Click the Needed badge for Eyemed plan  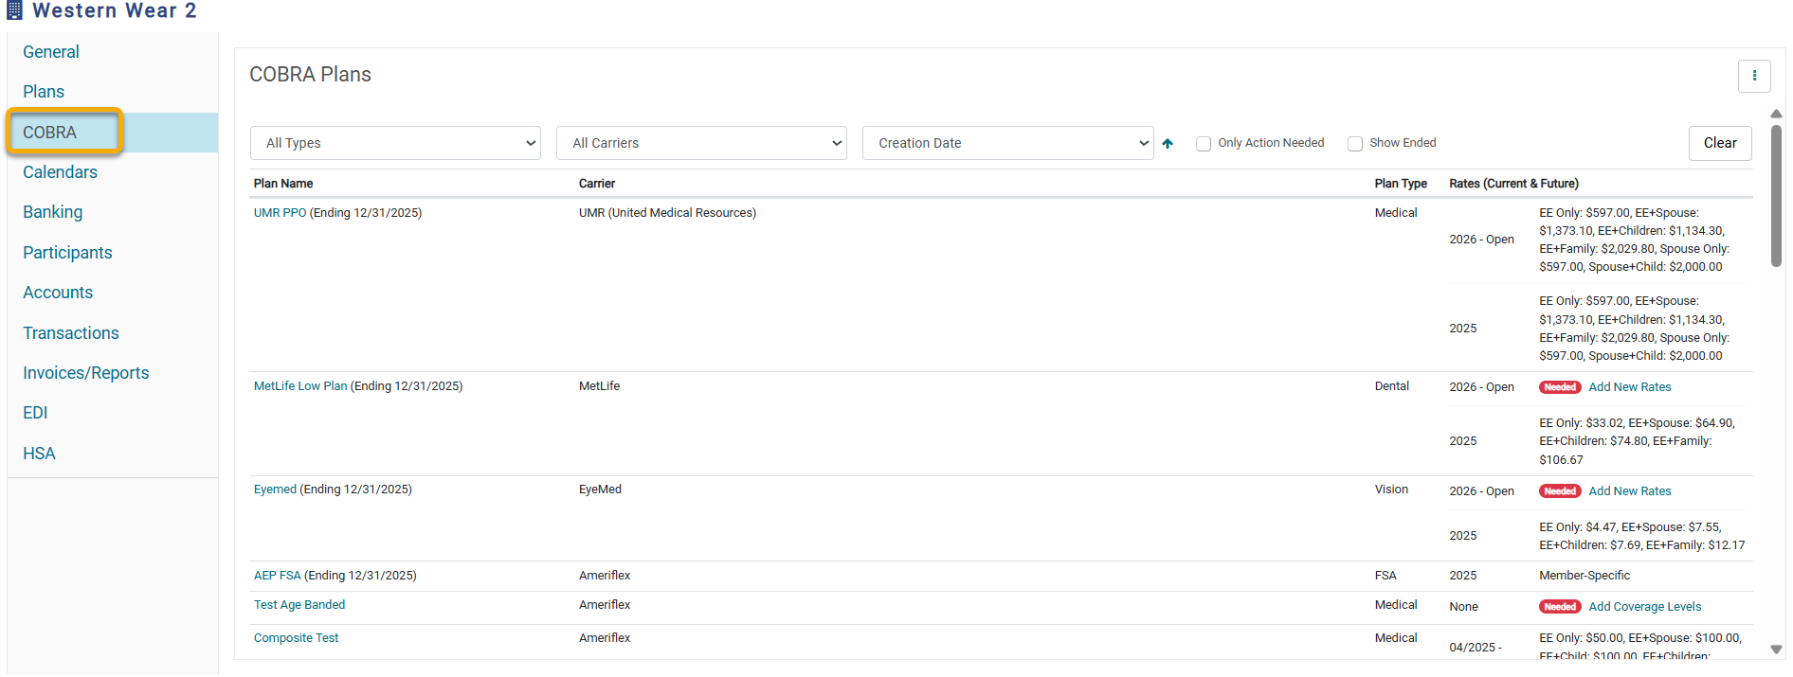[x=1559, y=491]
